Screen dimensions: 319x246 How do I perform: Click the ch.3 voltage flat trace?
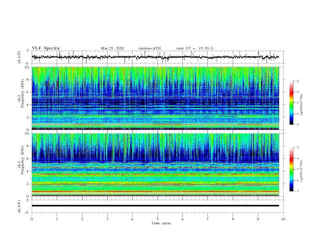(155, 206)
